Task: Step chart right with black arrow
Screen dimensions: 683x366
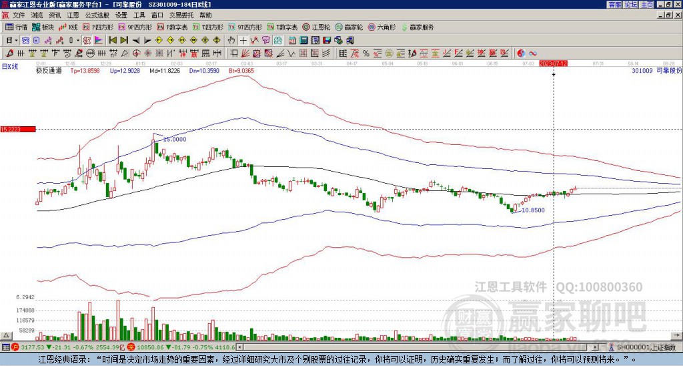Action: pos(147,41)
